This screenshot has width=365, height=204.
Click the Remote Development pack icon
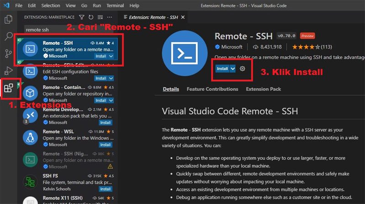click(30, 115)
